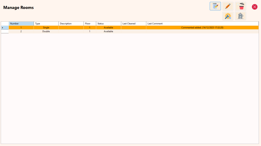Click the scaffolded building icon
261x146 pixels.
[241, 16]
